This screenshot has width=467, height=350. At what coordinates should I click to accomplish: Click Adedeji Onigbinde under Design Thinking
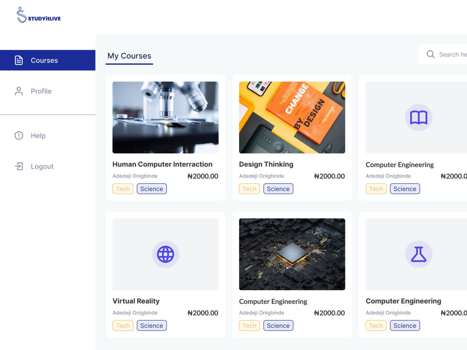(x=262, y=176)
